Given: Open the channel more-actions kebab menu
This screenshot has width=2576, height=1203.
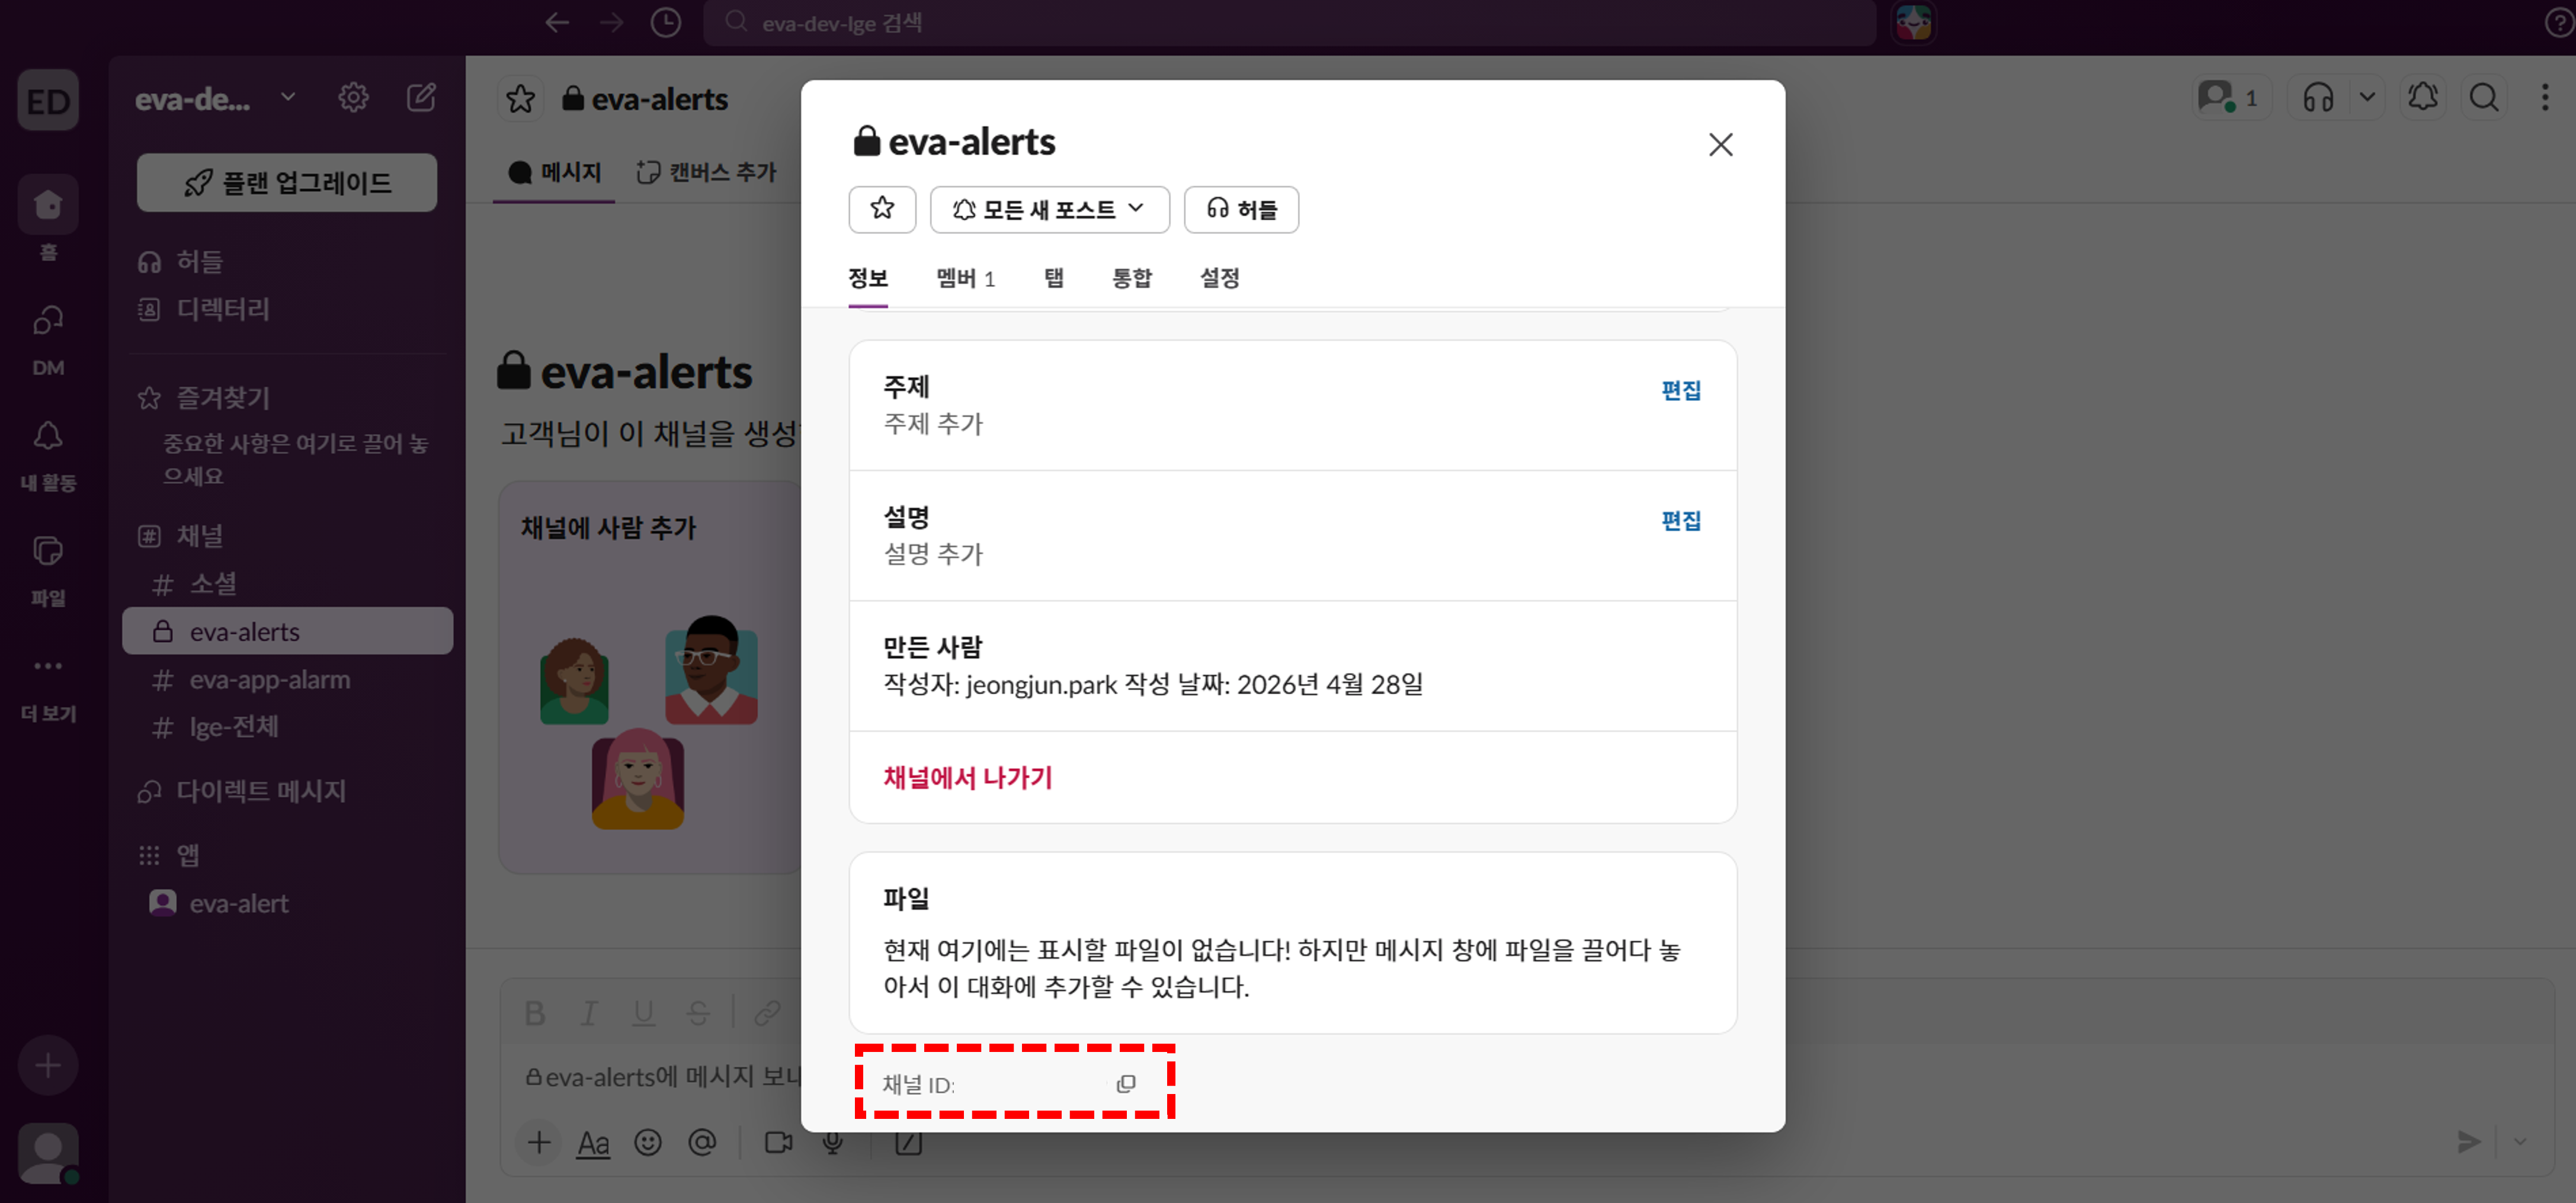Looking at the screenshot, I should pyautogui.click(x=2545, y=98).
